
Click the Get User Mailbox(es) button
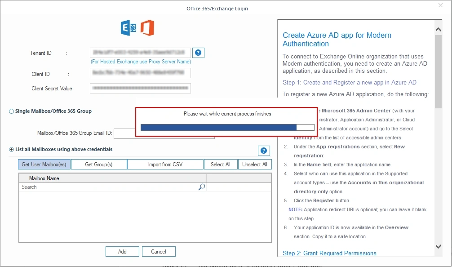coord(44,164)
